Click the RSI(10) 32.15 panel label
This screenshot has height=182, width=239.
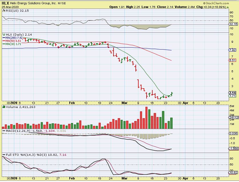tap(17, 11)
